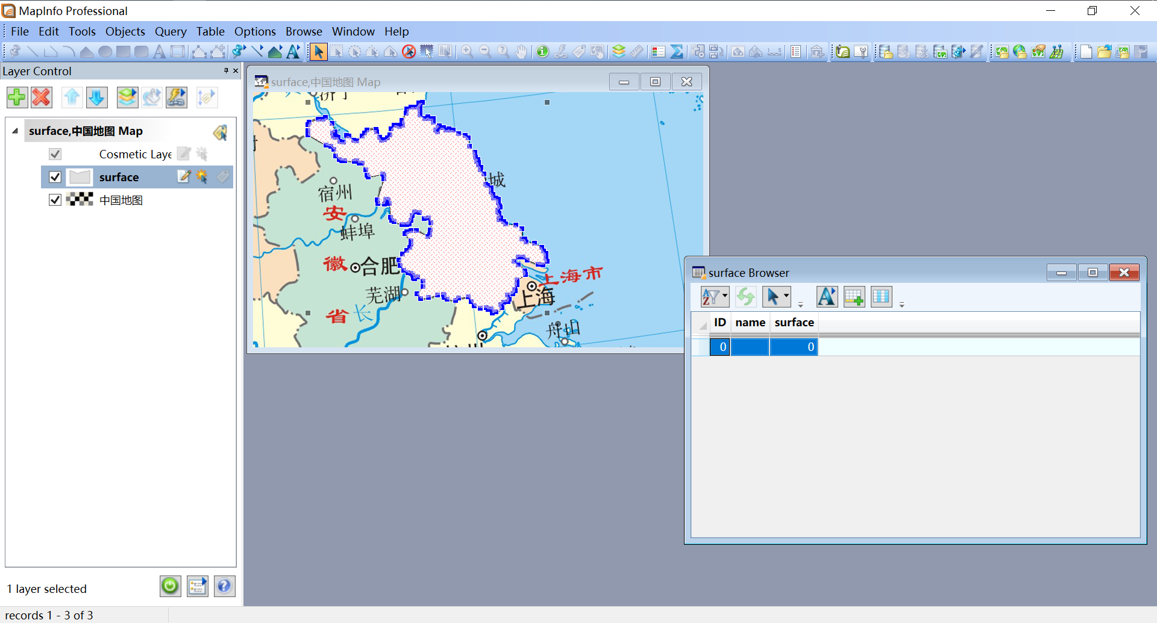The image size is (1157, 623).
Task: Click the Open folder icon in toolbar
Action: pos(1104,52)
